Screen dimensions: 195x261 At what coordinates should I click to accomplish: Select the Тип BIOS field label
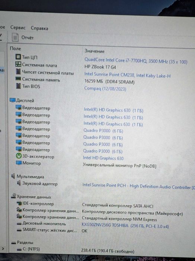[x=31, y=86]
